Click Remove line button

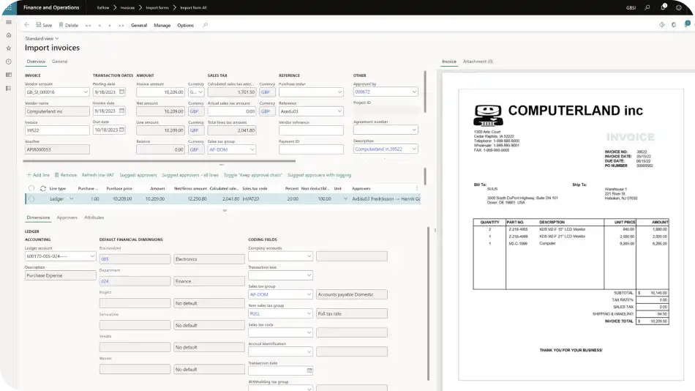coord(66,175)
